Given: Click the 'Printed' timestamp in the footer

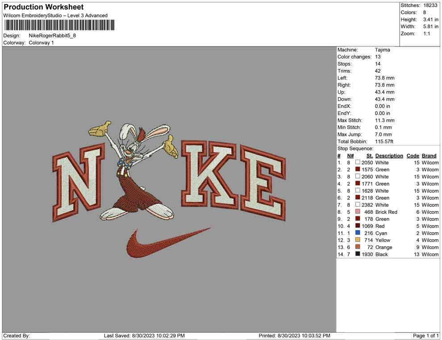Looking at the screenshot, I should click(x=294, y=336).
